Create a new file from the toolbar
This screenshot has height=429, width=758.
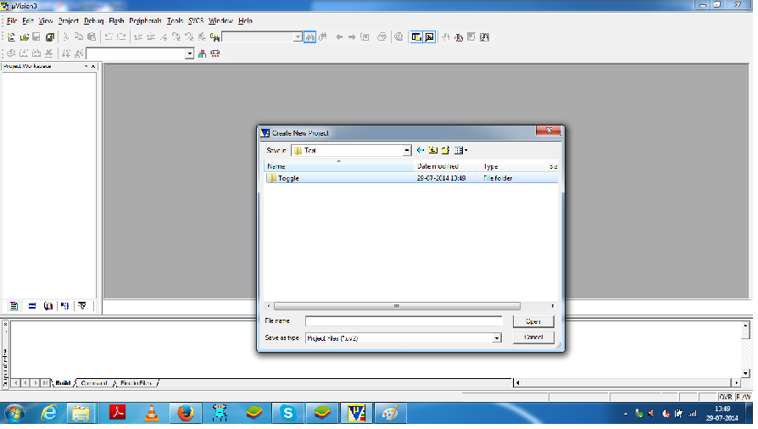(x=11, y=36)
